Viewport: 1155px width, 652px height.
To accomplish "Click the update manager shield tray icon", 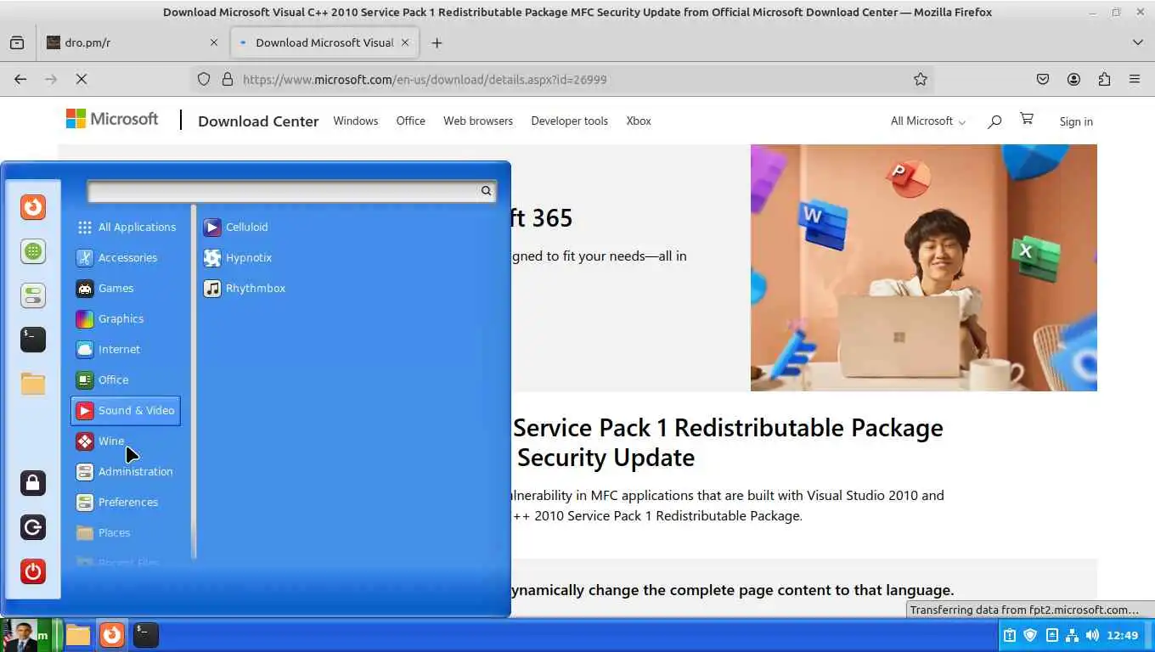I will click(1030, 635).
